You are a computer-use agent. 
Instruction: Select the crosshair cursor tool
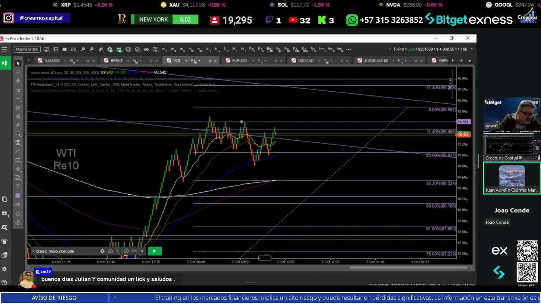point(18,72)
